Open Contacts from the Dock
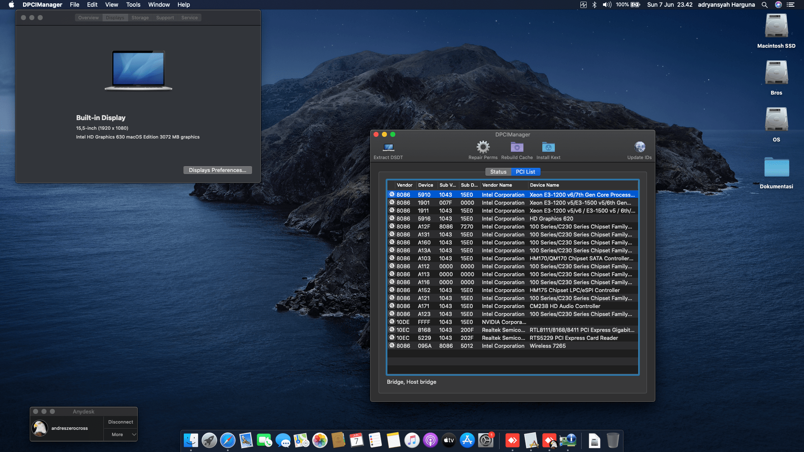The image size is (804, 452). (338, 440)
